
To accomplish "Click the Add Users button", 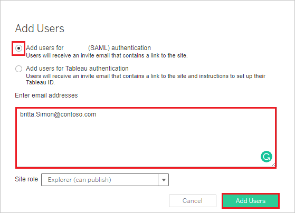I will pyautogui.click(x=251, y=201).
